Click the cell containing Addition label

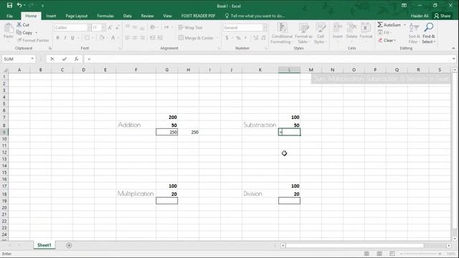click(x=136, y=125)
